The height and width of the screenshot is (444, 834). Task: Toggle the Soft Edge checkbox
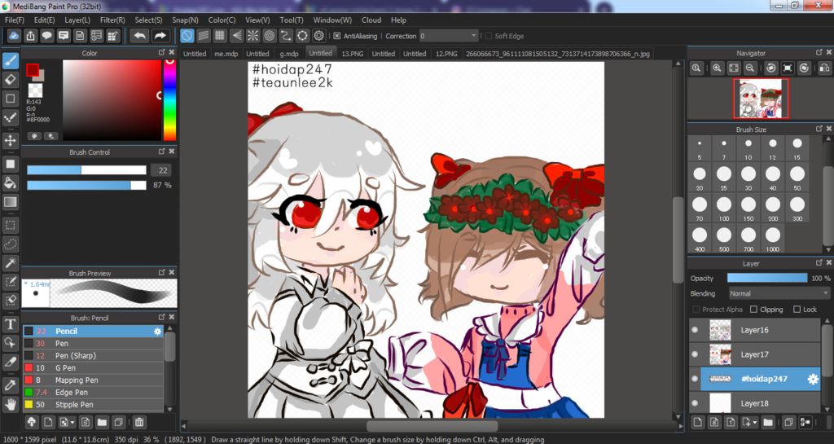[488, 36]
